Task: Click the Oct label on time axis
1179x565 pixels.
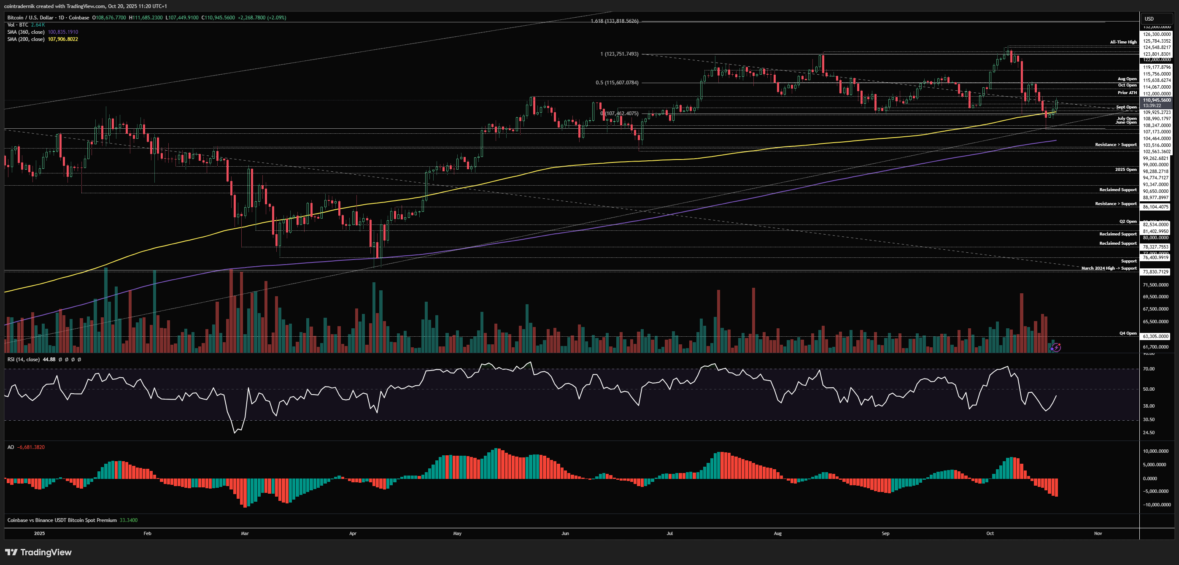Action: [x=990, y=533]
